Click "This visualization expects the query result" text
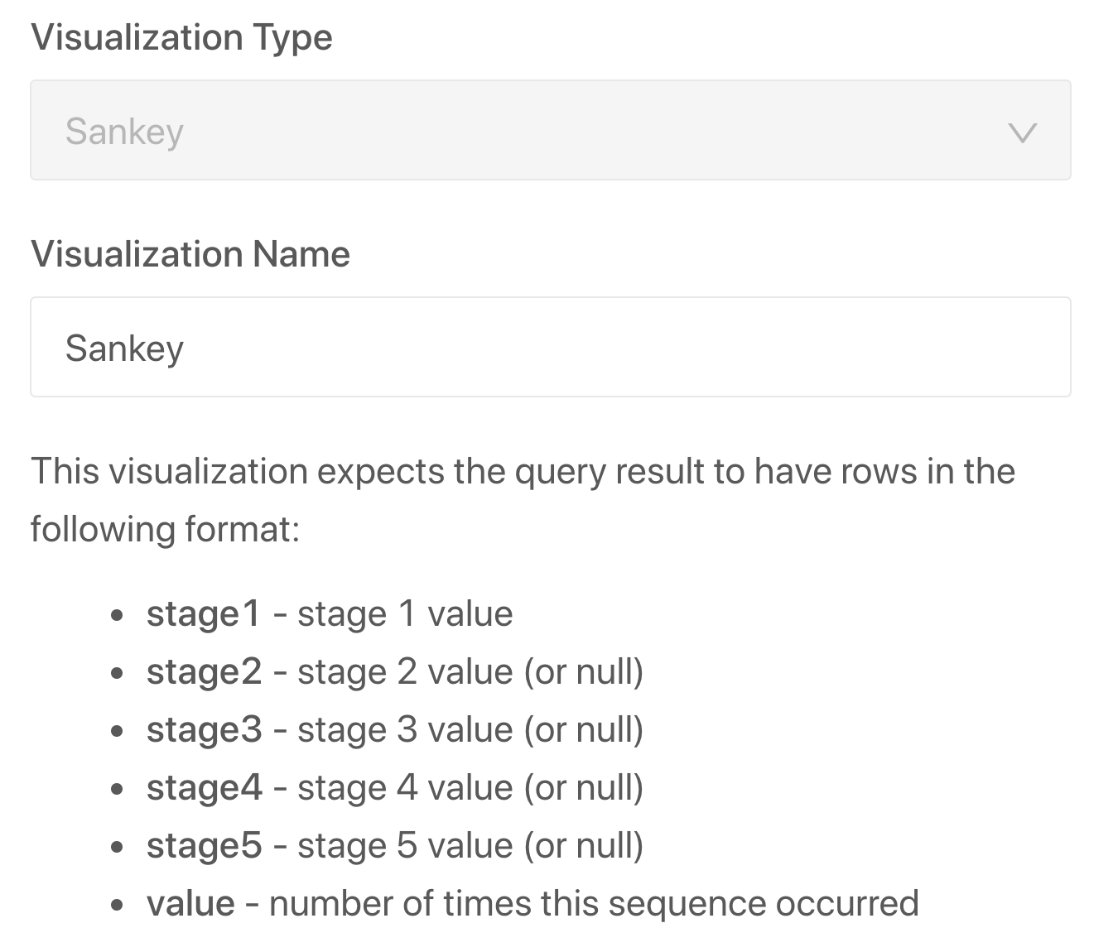The width and height of the screenshot is (1118, 952). (522, 471)
